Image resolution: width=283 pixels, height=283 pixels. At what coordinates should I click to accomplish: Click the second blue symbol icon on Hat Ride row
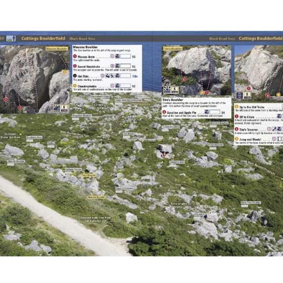[112, 76]
